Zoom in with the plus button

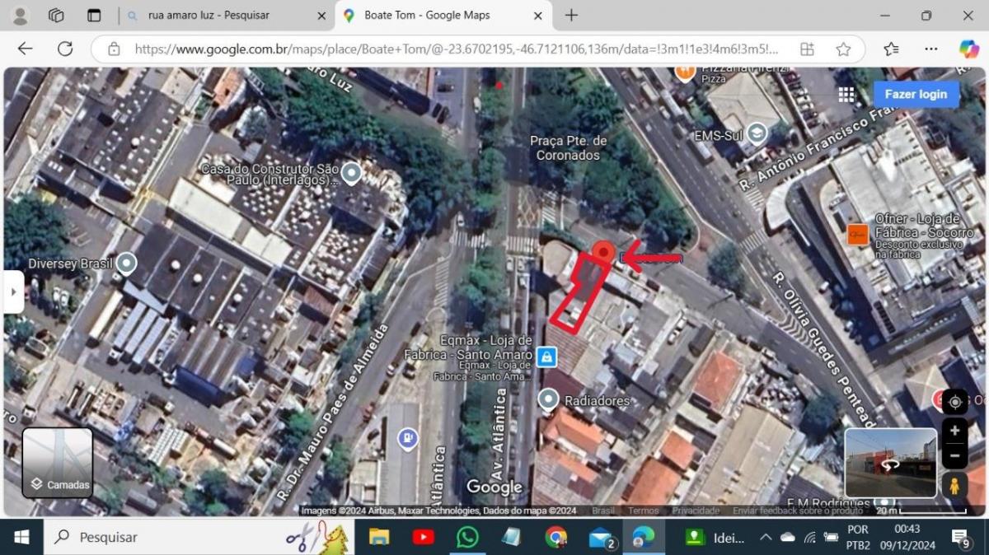pos(954,431)
